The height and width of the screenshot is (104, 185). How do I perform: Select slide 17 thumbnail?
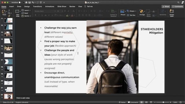click(x=8, y=62)
